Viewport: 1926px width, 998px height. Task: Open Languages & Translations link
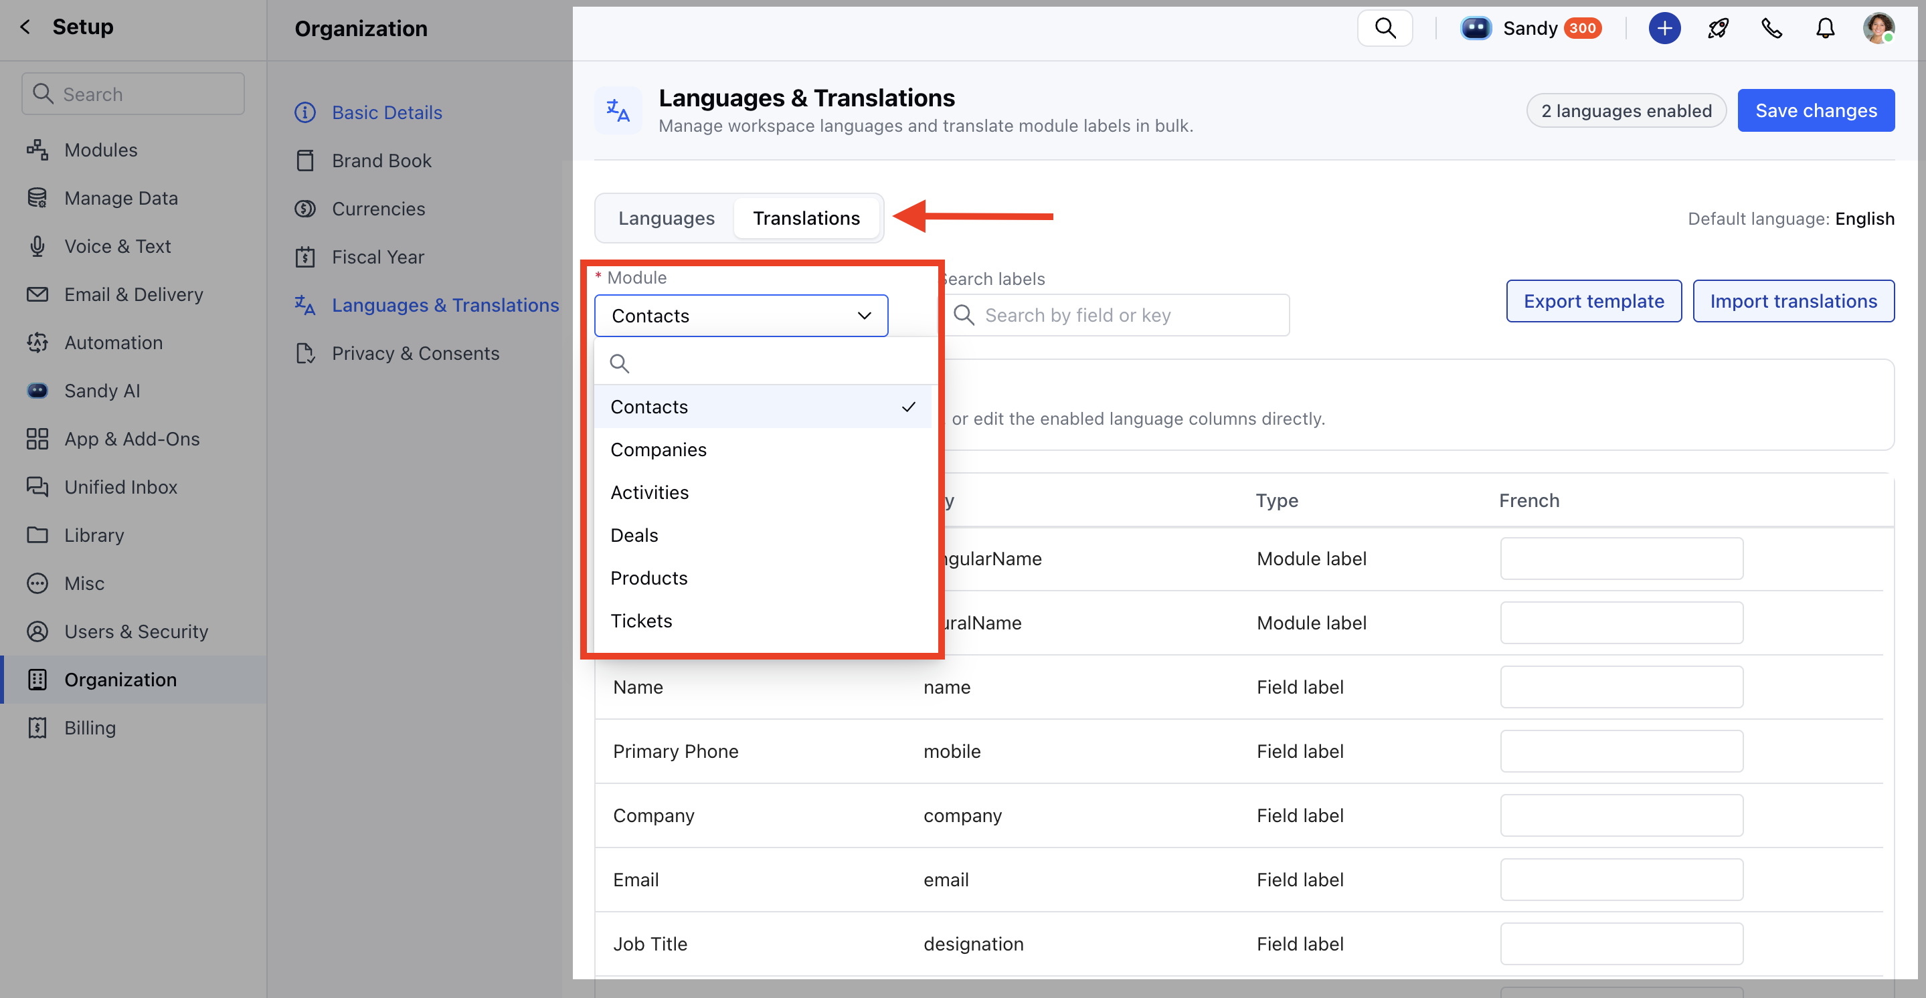(x=445, y=305)
